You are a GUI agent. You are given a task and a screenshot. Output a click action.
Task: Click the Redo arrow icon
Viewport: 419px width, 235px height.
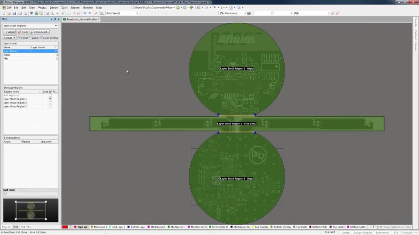point(90,13)
